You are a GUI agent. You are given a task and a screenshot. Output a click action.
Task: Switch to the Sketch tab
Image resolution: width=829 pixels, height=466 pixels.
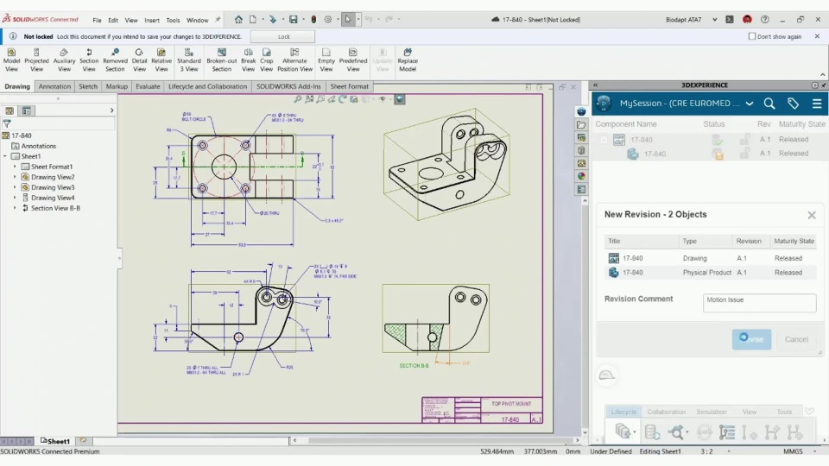point(88,86)
